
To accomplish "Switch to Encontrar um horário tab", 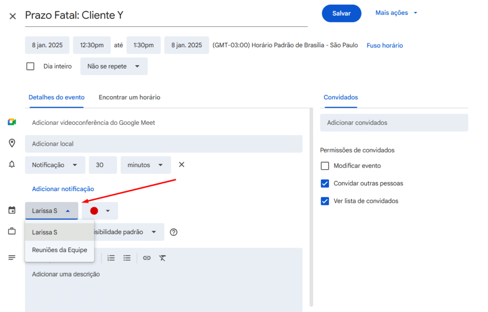I will [x=129, y=97].
